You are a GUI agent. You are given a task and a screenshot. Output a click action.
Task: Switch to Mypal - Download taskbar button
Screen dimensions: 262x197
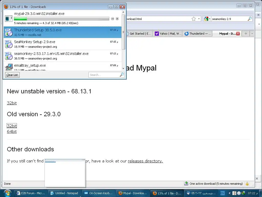tap(133, 193)
